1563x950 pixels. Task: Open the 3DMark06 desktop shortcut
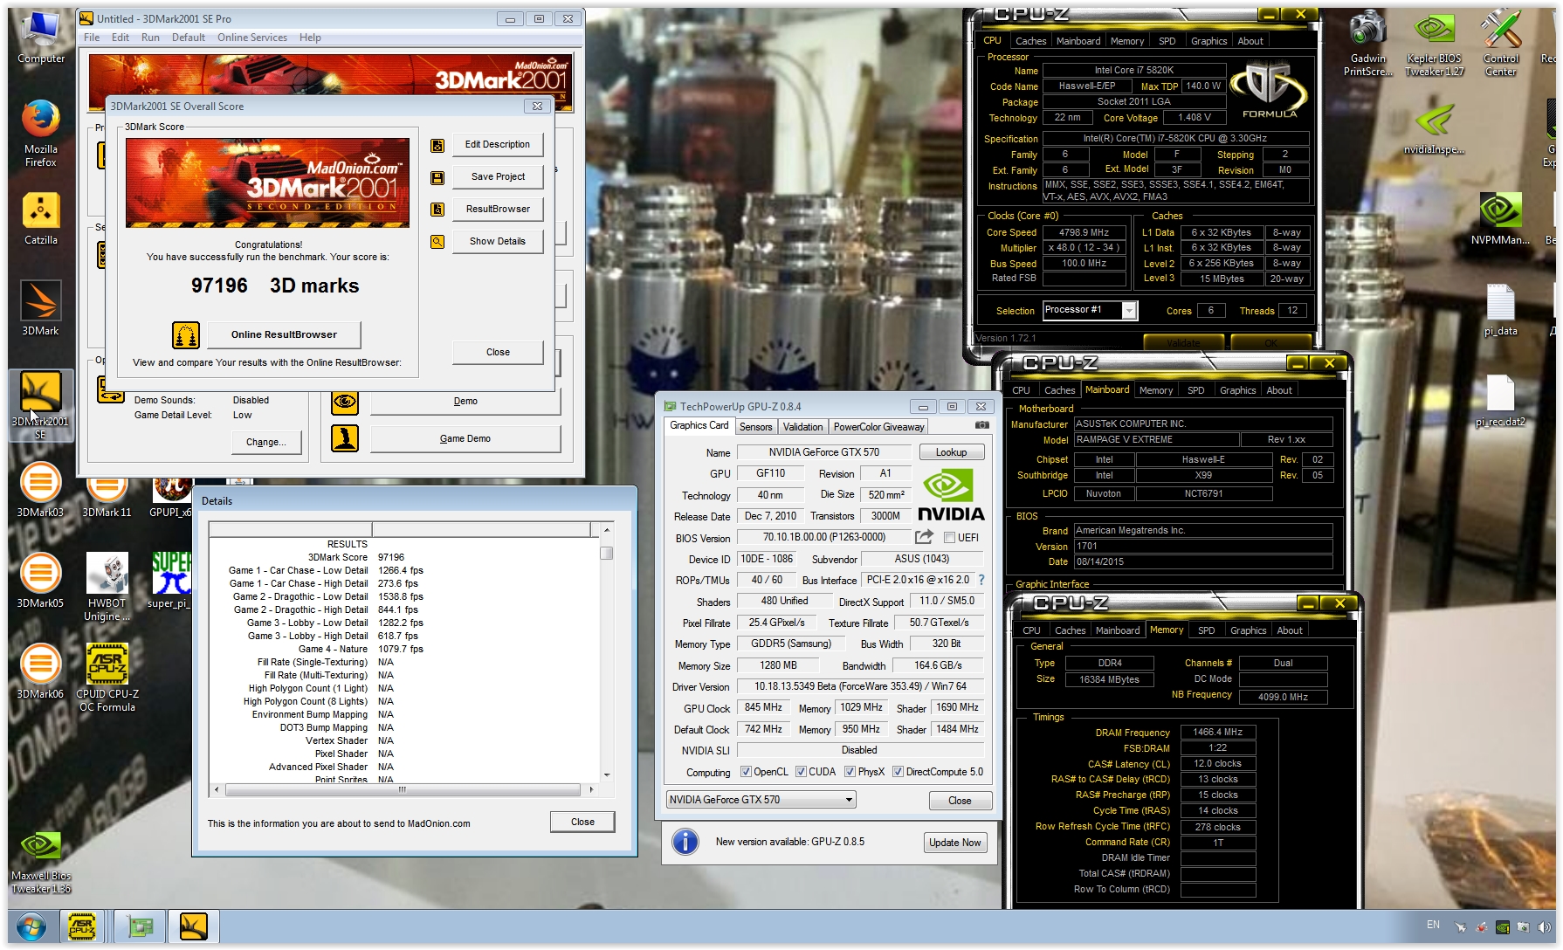pyautogui.click(x=40, y=671)
